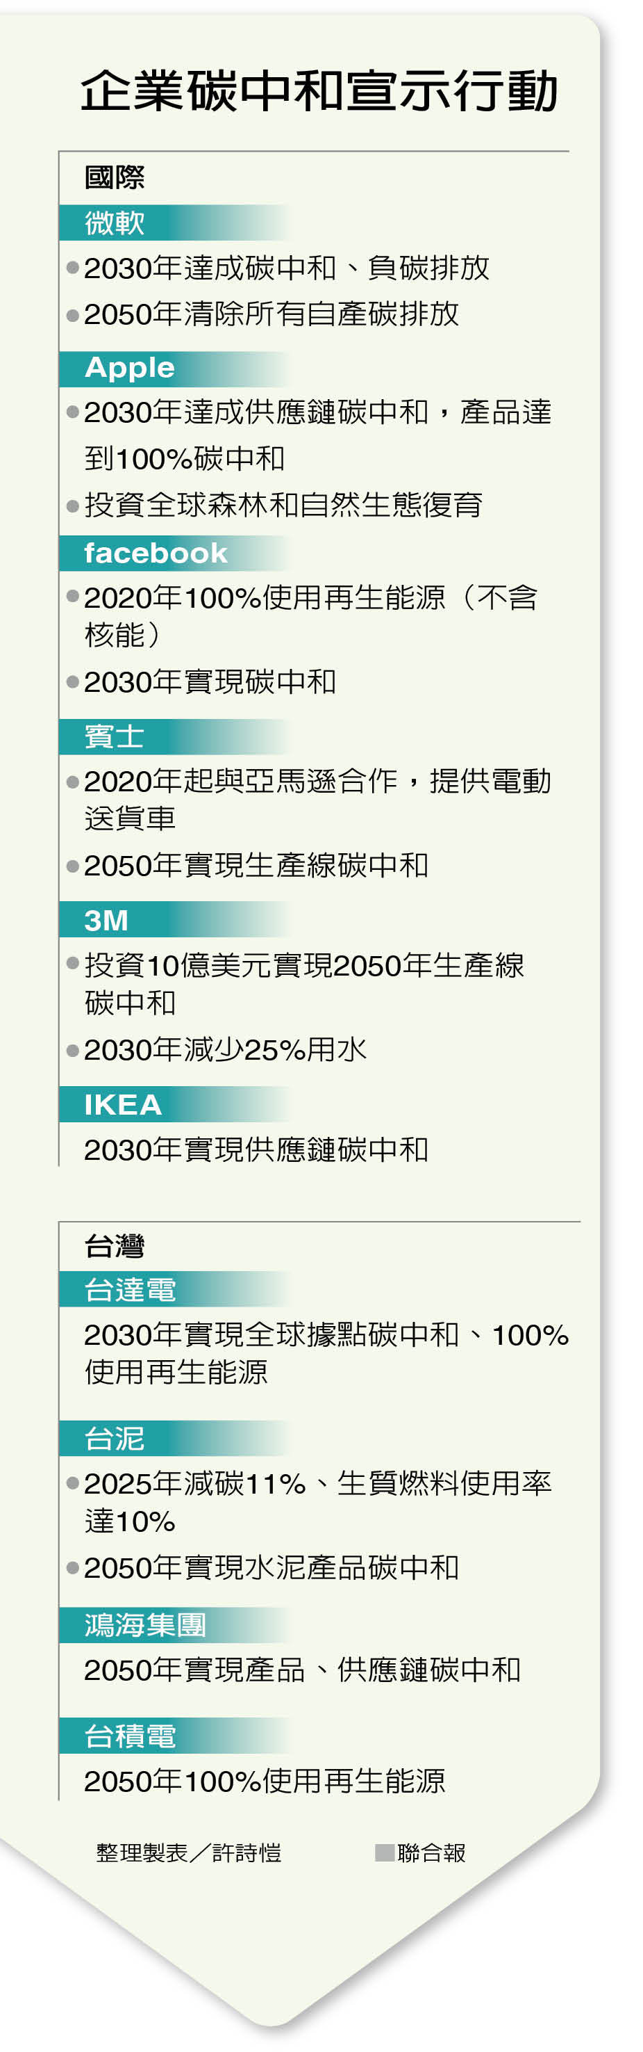Click the 台泥 header bar
643x2052 pixels.
point(175,1438)
